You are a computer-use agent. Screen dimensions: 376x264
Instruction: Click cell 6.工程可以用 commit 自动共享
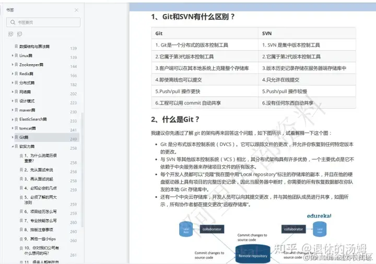click(205, 103)
